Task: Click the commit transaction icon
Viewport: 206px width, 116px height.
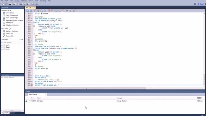Action: tap(56, 11)
